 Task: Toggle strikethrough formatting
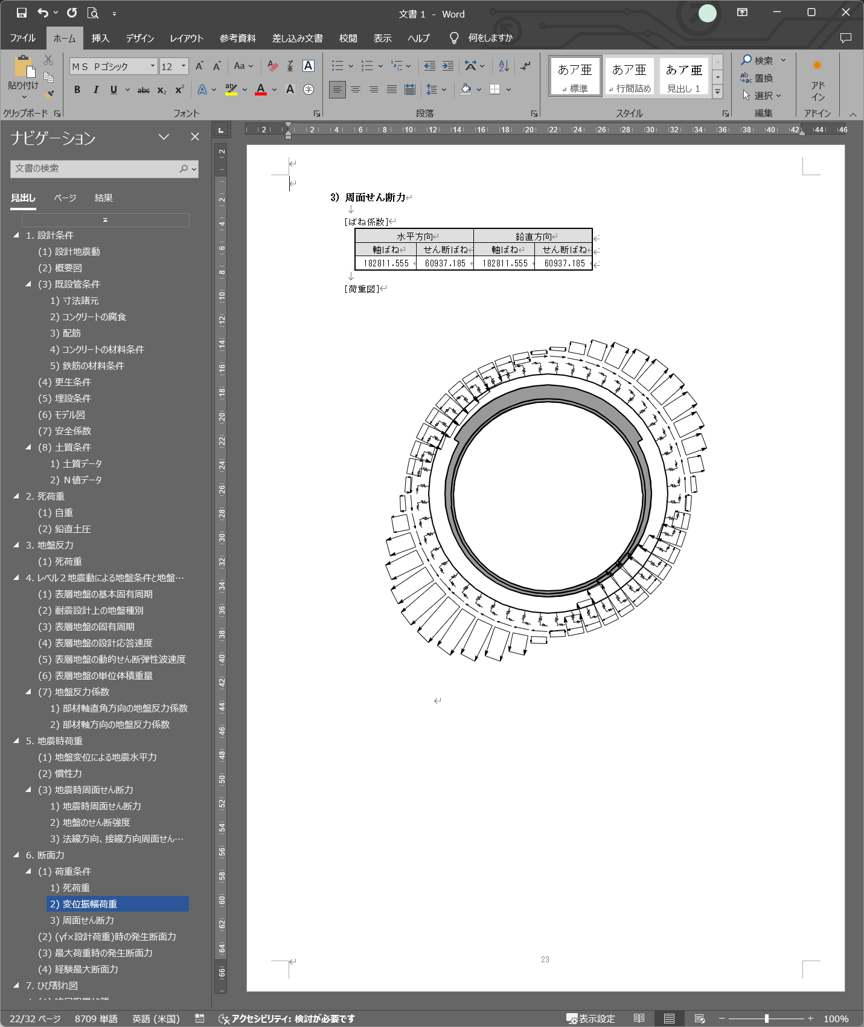click(144, 89)
